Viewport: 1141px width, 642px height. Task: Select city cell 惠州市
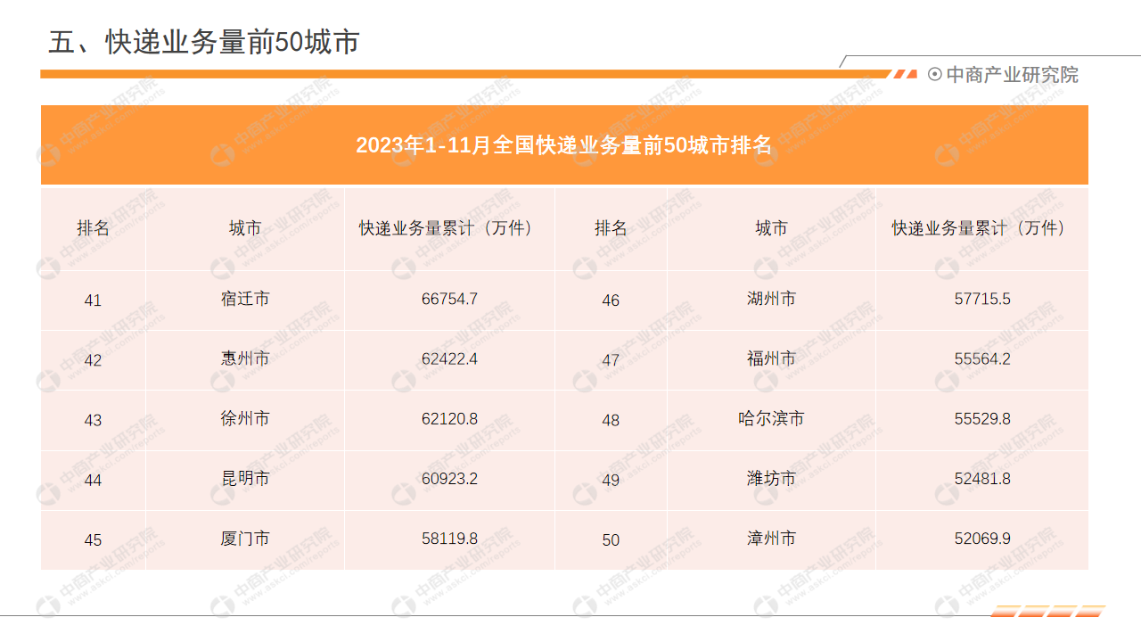coord(245,358)
